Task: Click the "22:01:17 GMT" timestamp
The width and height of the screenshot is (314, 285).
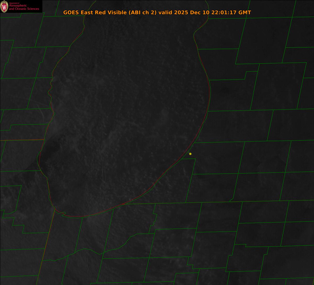Action: 231,13
